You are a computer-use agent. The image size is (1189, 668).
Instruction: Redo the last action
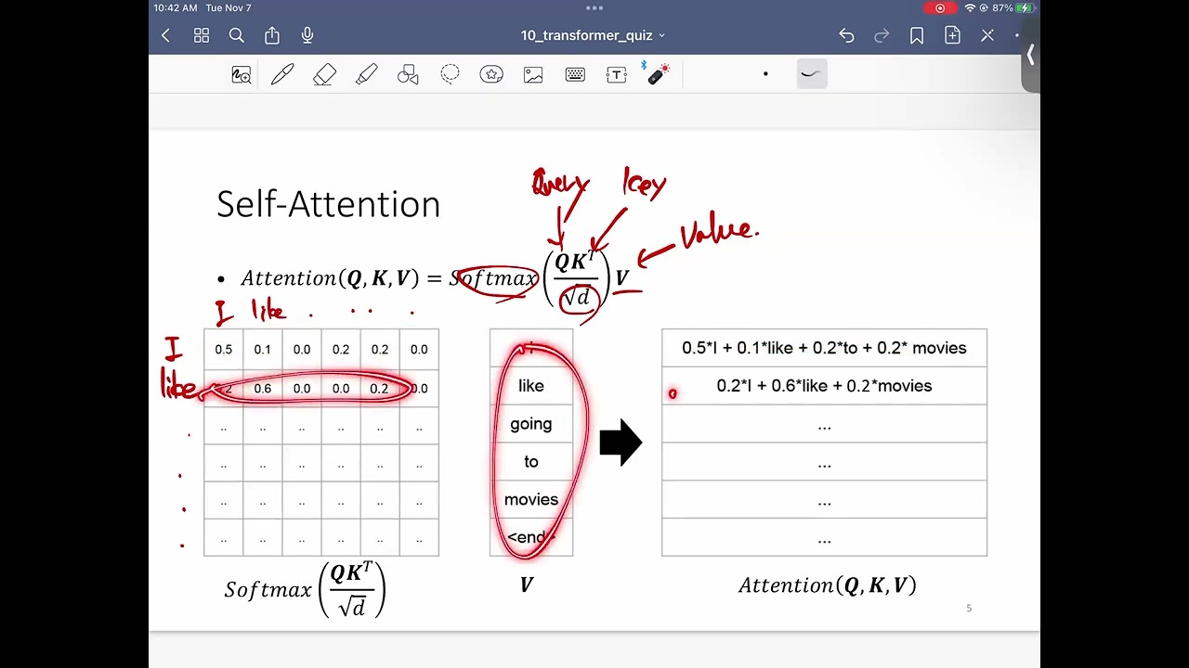click(882, 35)
